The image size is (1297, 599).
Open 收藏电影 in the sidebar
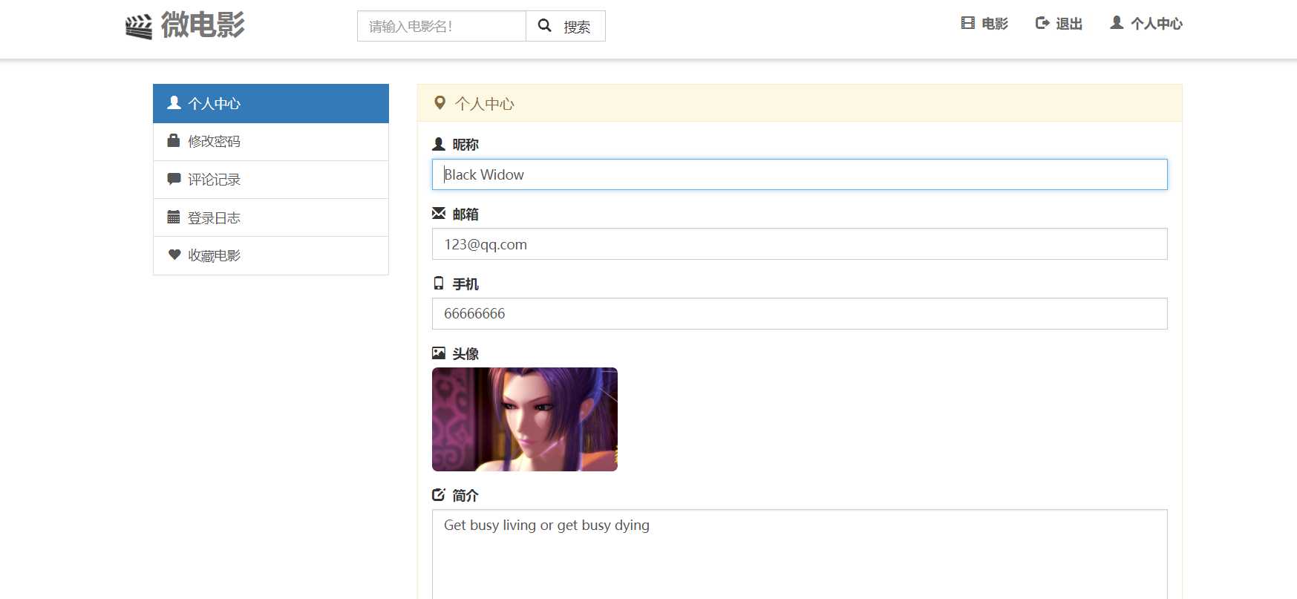click(271, 255)
